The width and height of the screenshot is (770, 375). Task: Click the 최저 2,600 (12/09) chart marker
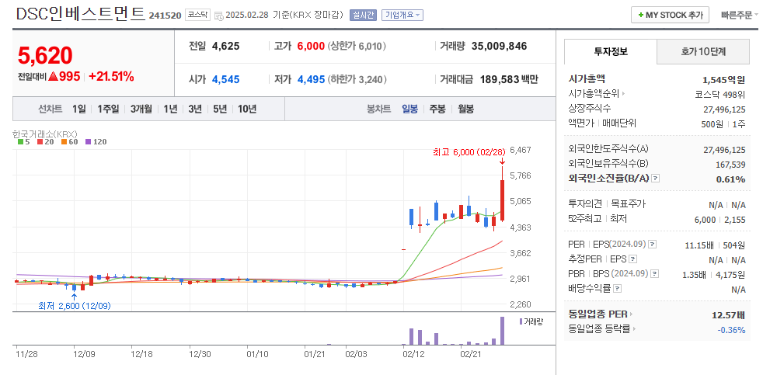tap(75, 306)
